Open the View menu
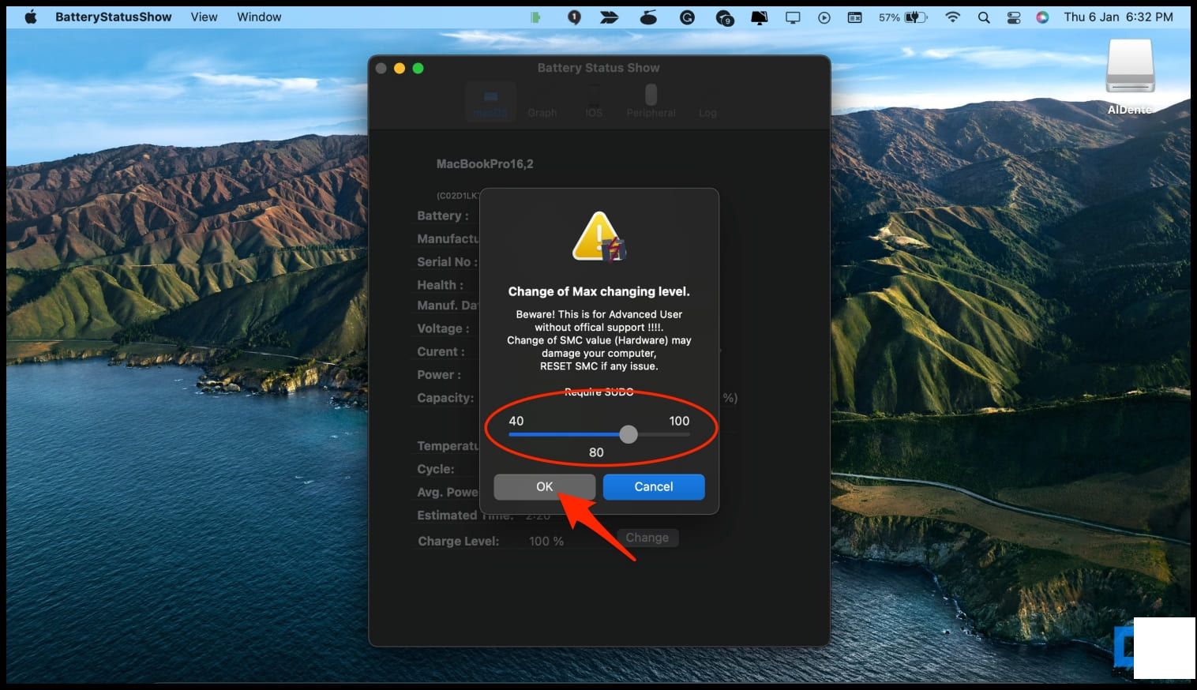Image resolution: width=1197 pixels, height=690 pixels. tap(204, 17)
